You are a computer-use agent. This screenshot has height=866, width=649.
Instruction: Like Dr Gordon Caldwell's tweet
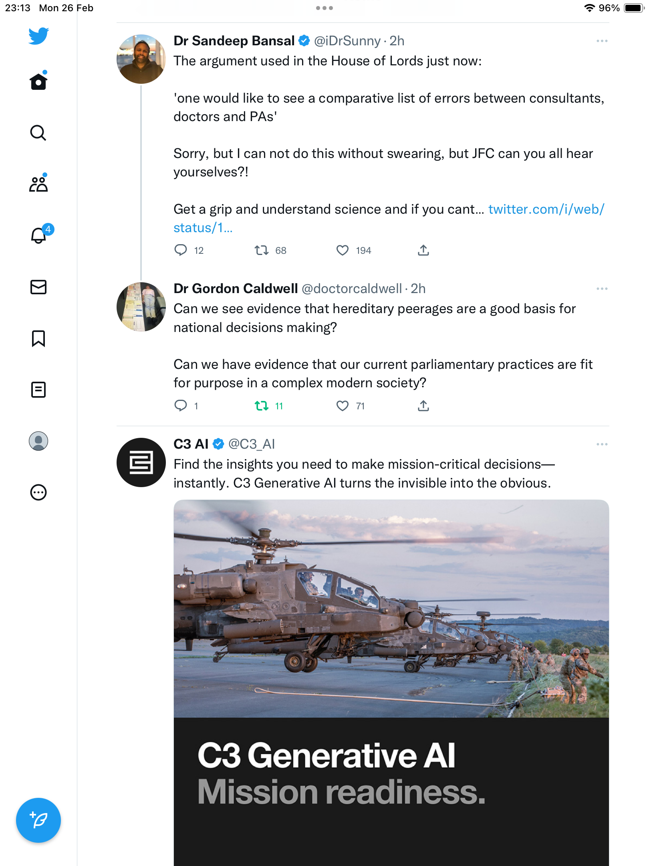(x=343, y=406)
